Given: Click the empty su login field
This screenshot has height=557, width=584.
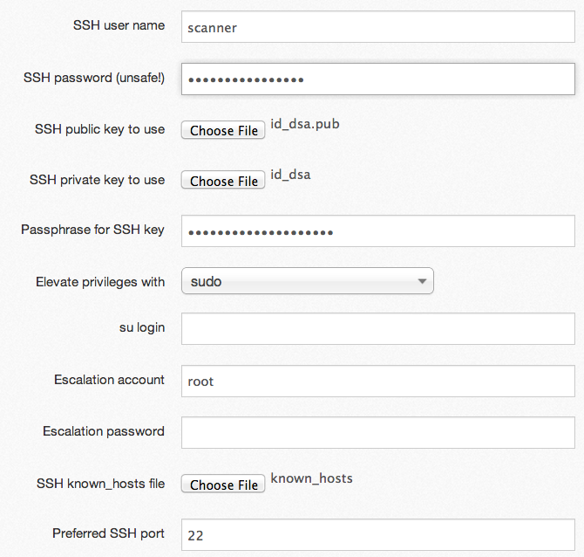Looking at the screenshot, I should 378,328.
